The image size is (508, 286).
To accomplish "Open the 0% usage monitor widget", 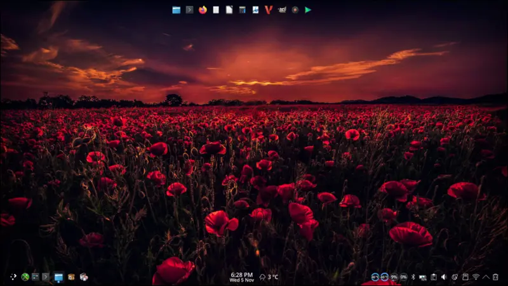I will tap(403, 277).
